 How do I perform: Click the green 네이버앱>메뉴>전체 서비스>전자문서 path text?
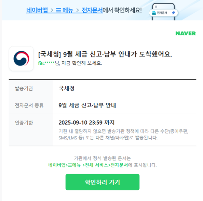point(88,165)
